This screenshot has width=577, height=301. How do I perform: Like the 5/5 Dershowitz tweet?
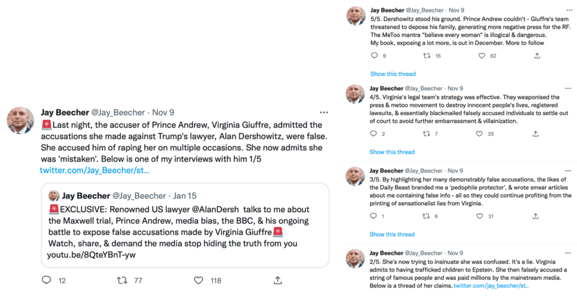(482, 56)
